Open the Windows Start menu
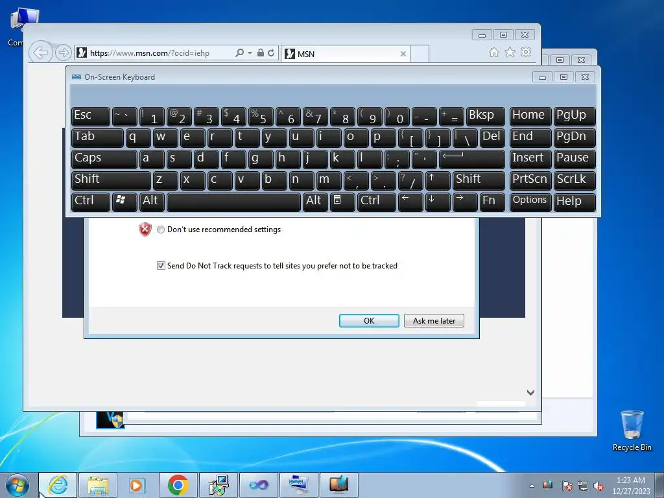 [x=18, y=485]
